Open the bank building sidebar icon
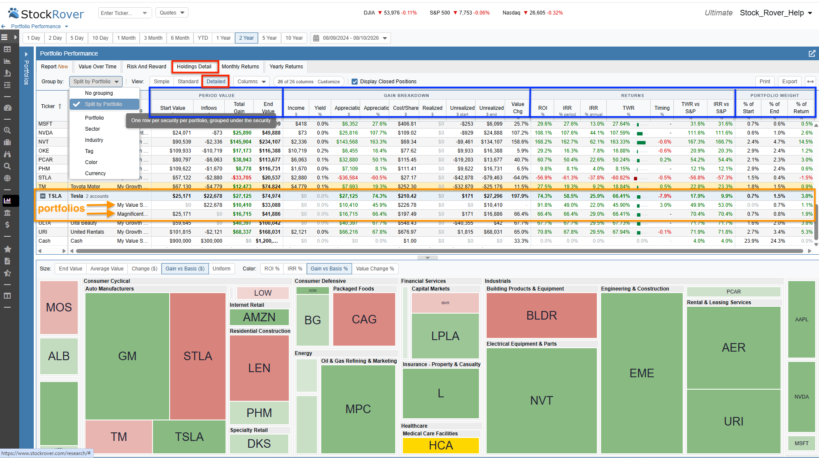The height and width of the screenshot is (458, 819). pyautogui.click(x=7, y=212)
